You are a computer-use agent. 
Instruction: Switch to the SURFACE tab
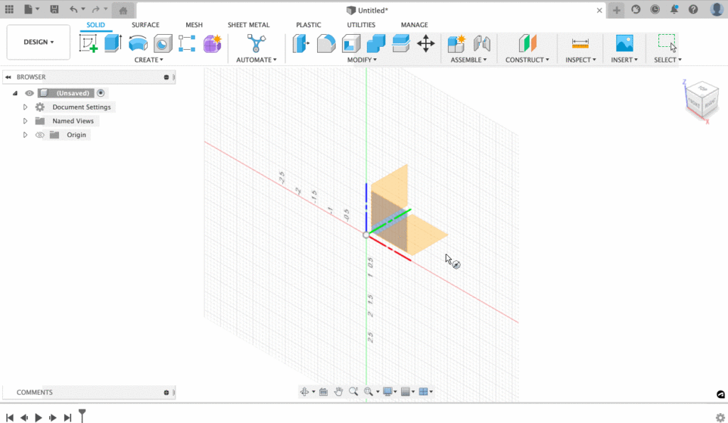[x=145, y=25]
